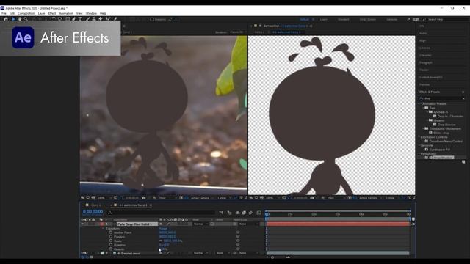This screenshot has width=470, height=264.
Task: Toggle visibility eye of Pale Gray-Red Solid layer
Action: 82,224
